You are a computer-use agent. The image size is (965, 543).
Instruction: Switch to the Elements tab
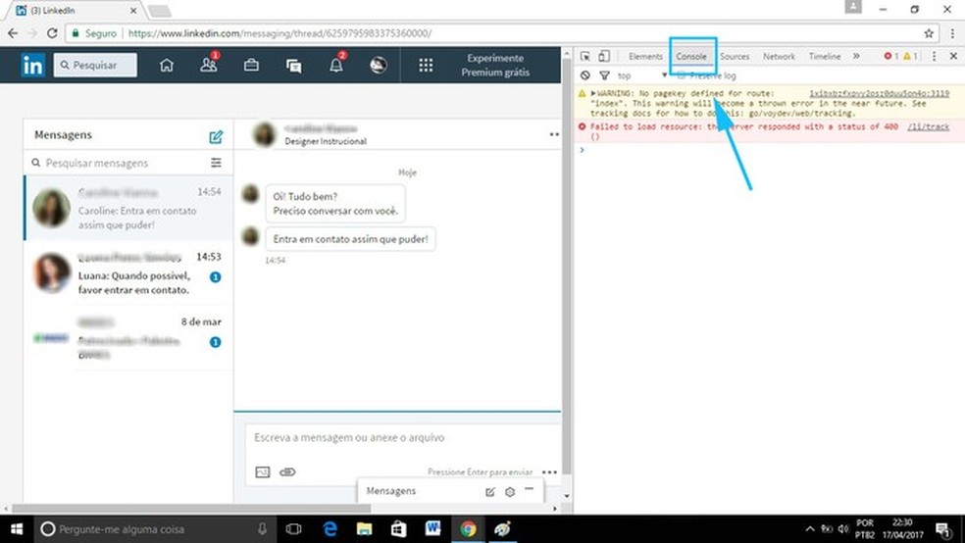(x=645, y=56)
